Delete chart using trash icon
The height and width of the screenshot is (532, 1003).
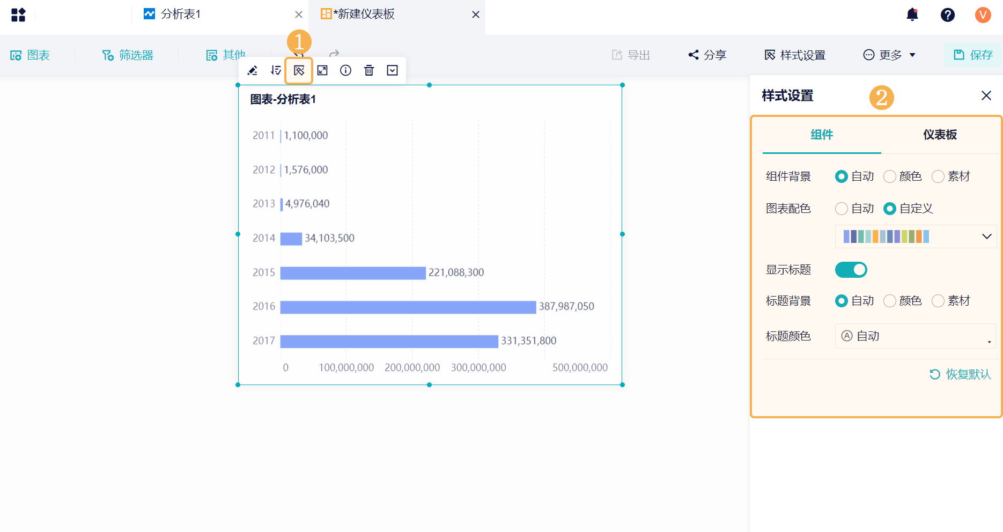click(x=369, y=70)
